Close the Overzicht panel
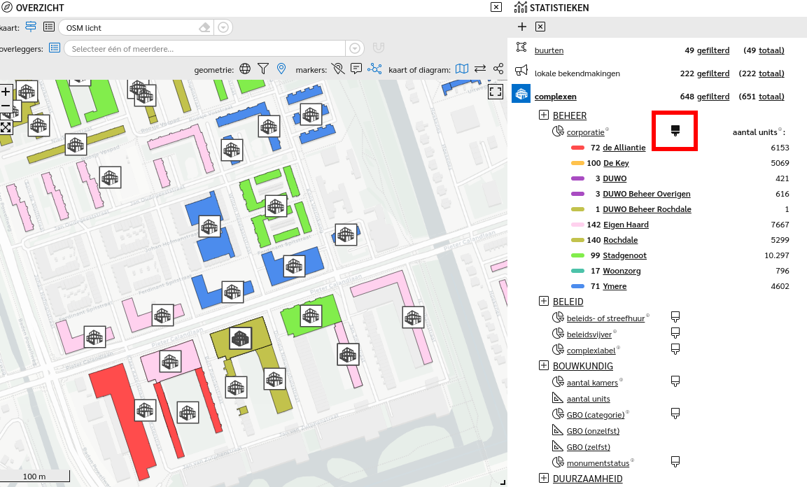This screenshot has width=807, height=487. coord(496,7)
